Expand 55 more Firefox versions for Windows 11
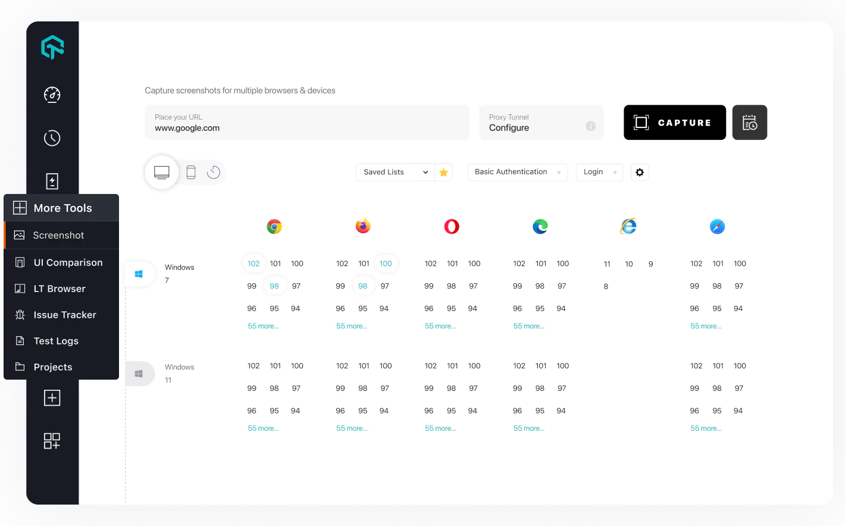This screenshot has width=845, height=526. pos(352,428)
